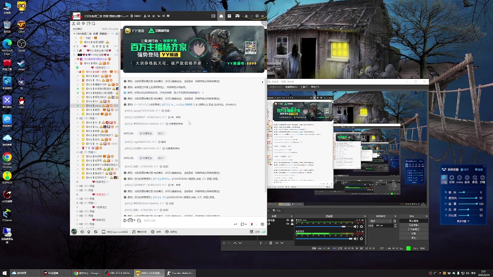Click the location pin icon above channel list
The width and height of the screenshot is (493, 277).
(x=83, y=23)
